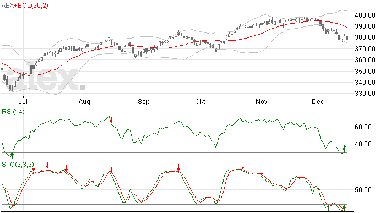Viewport: 380px width, 213px height.
Task: Click the 390,00 price axis value
Action: coord(365,26)
